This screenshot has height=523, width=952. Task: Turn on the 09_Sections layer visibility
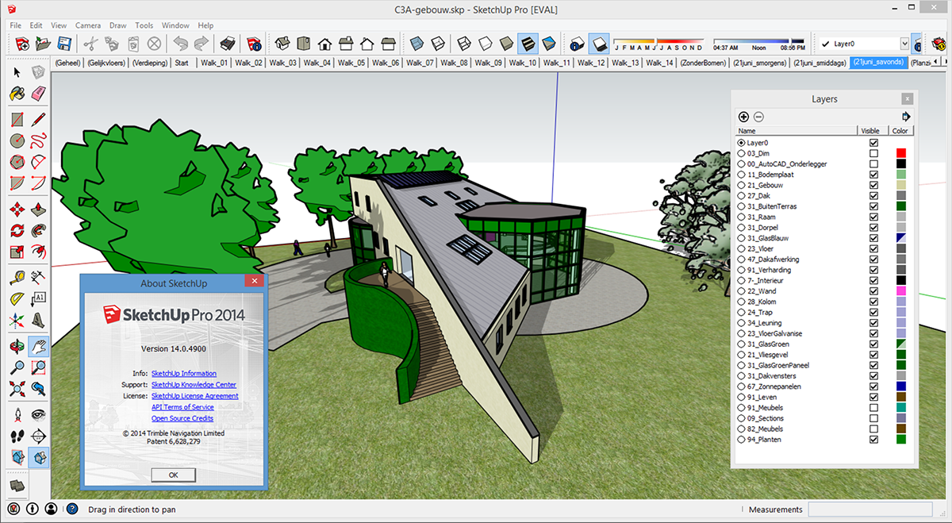coord(873,417)
